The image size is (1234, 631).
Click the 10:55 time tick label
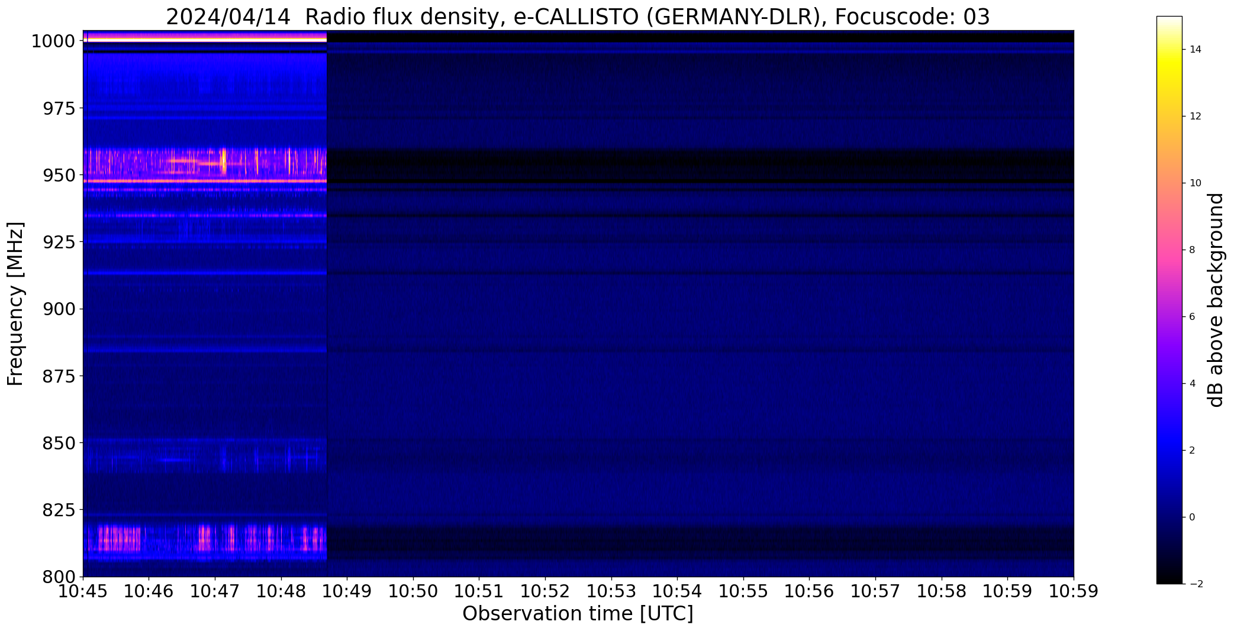tap(743, 591)
